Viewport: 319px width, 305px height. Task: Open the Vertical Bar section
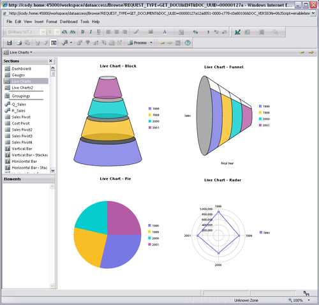click(22, 149)
